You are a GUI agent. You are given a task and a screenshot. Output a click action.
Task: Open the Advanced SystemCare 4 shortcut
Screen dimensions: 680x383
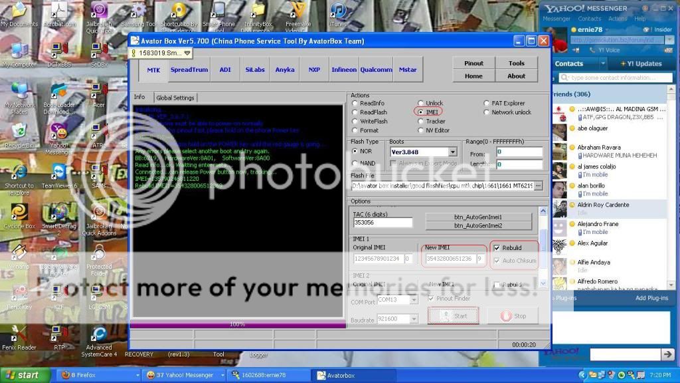(99, 335)
